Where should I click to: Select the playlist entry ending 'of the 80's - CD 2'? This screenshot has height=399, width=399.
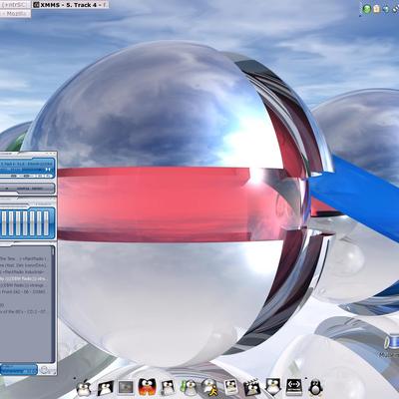pos(23,312)
